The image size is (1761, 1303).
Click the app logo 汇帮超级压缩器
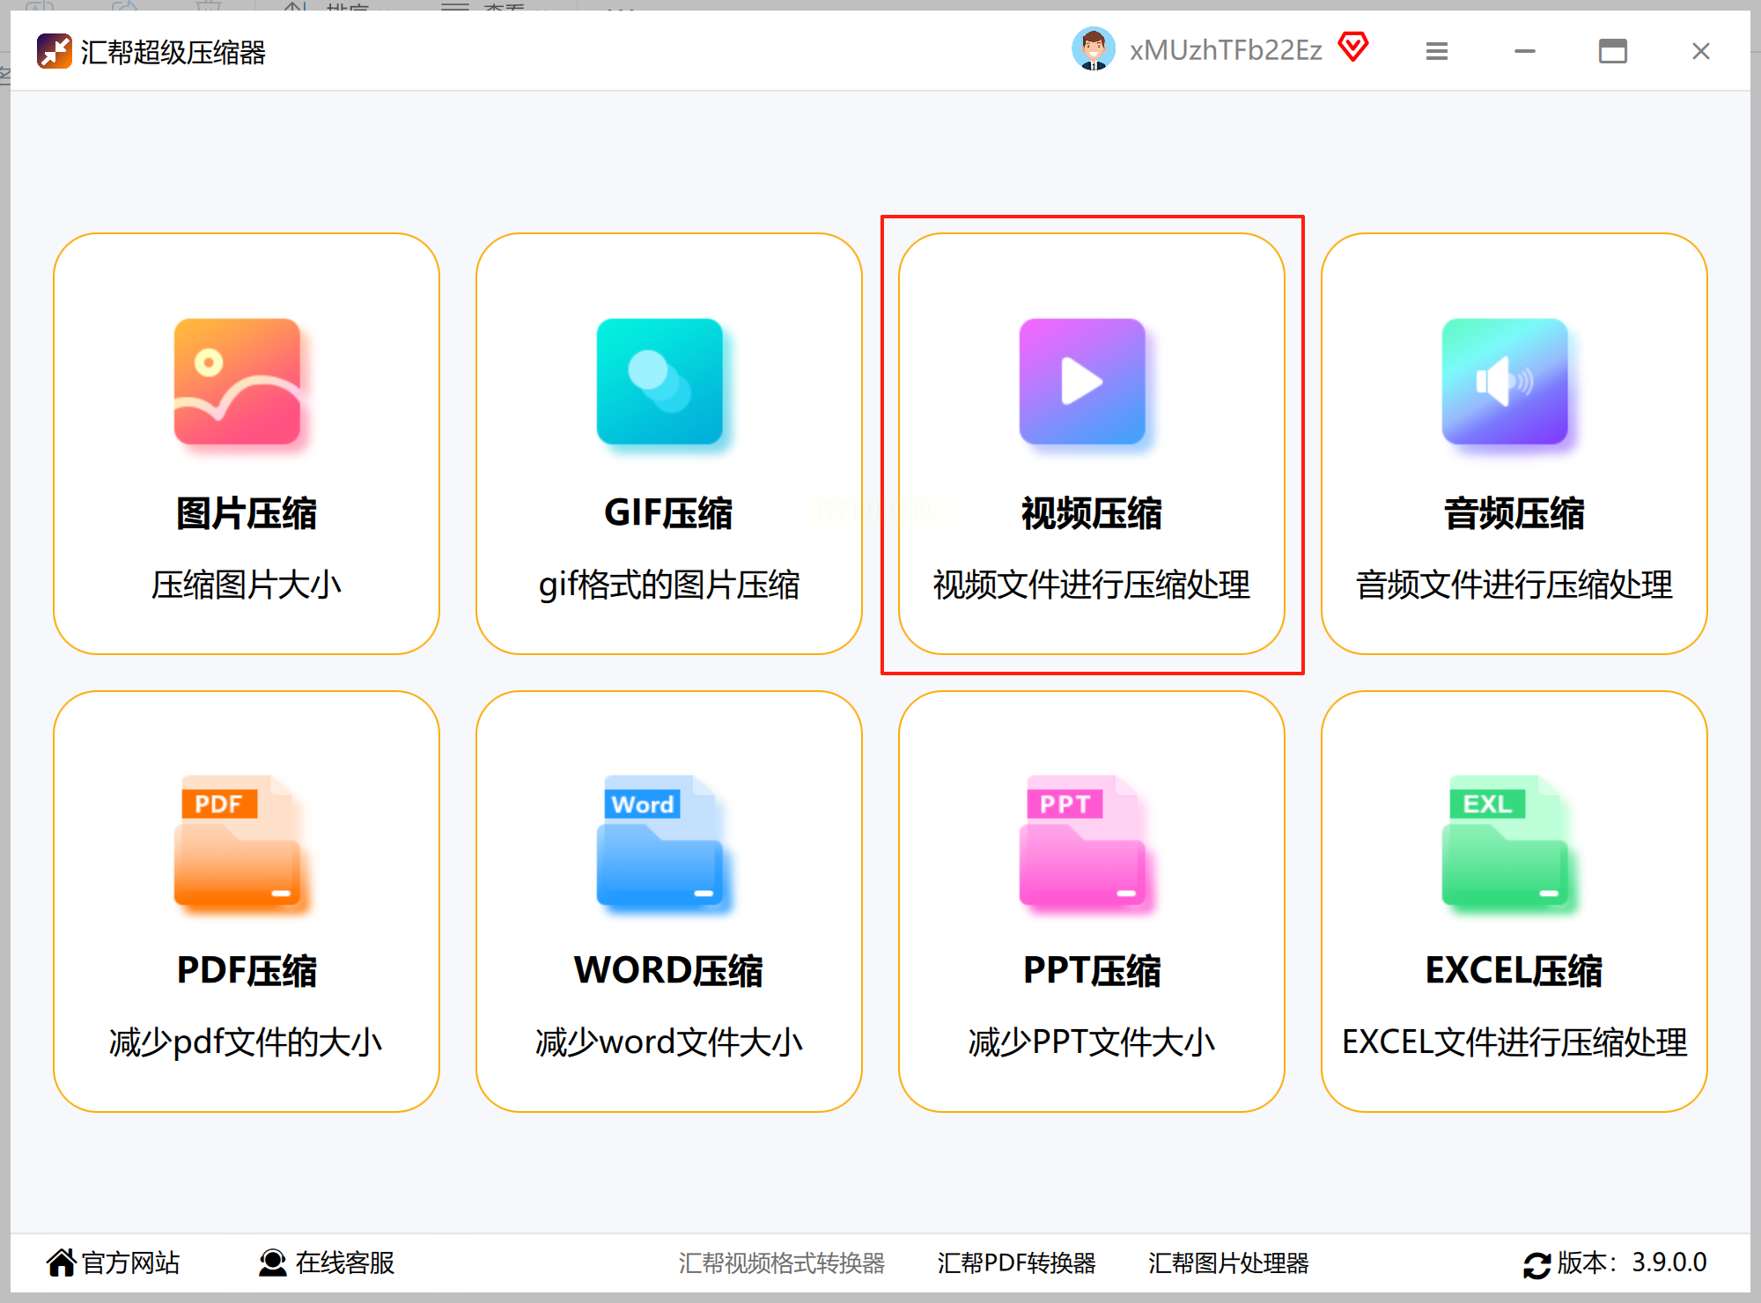(x=55, y=51)
